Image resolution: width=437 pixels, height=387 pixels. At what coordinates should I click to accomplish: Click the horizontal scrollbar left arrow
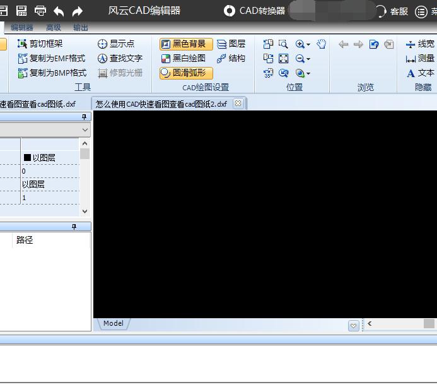tap(370, 324)
